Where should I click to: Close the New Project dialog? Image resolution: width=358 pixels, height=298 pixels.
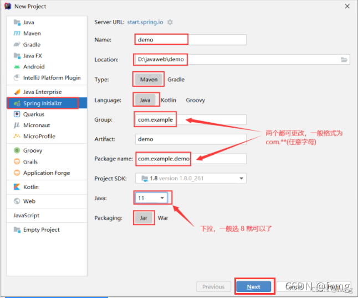[x=347, y=6]
